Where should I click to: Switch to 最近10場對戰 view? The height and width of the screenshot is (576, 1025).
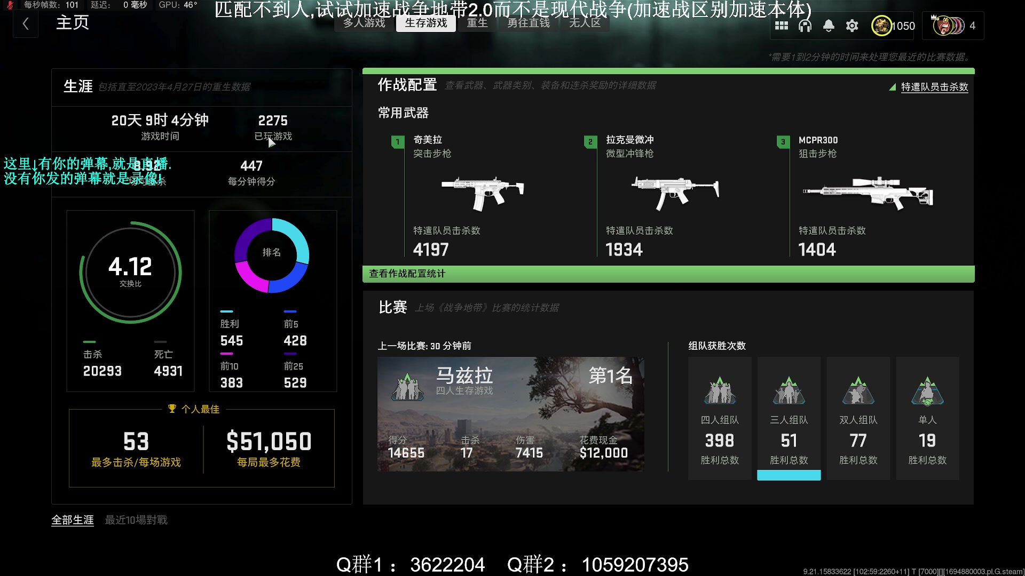[x=136, y=520]
